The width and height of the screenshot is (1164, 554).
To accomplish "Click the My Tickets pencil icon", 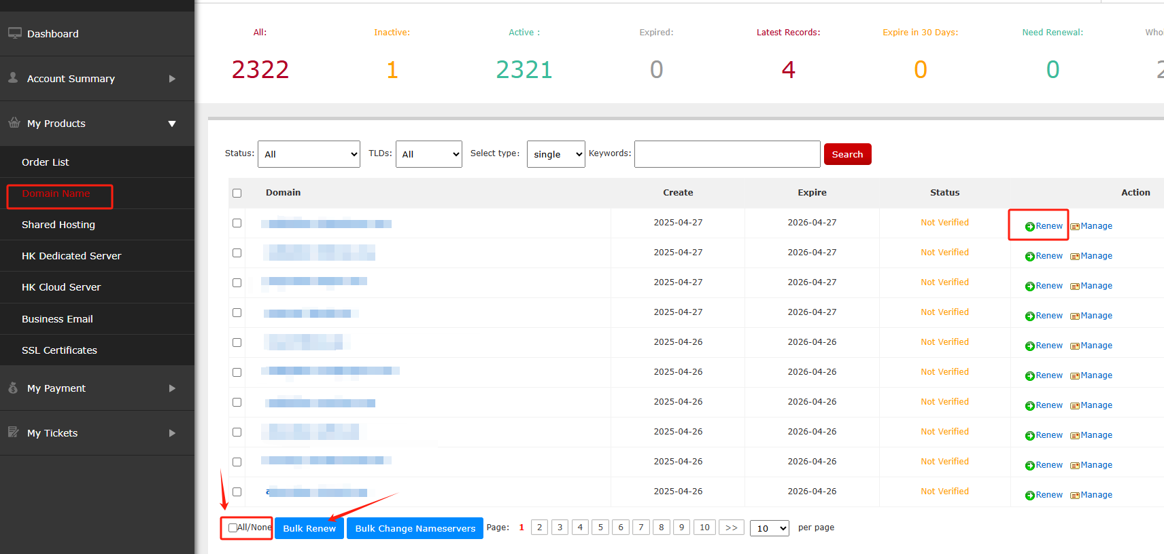I will click(x=14, y=432).
